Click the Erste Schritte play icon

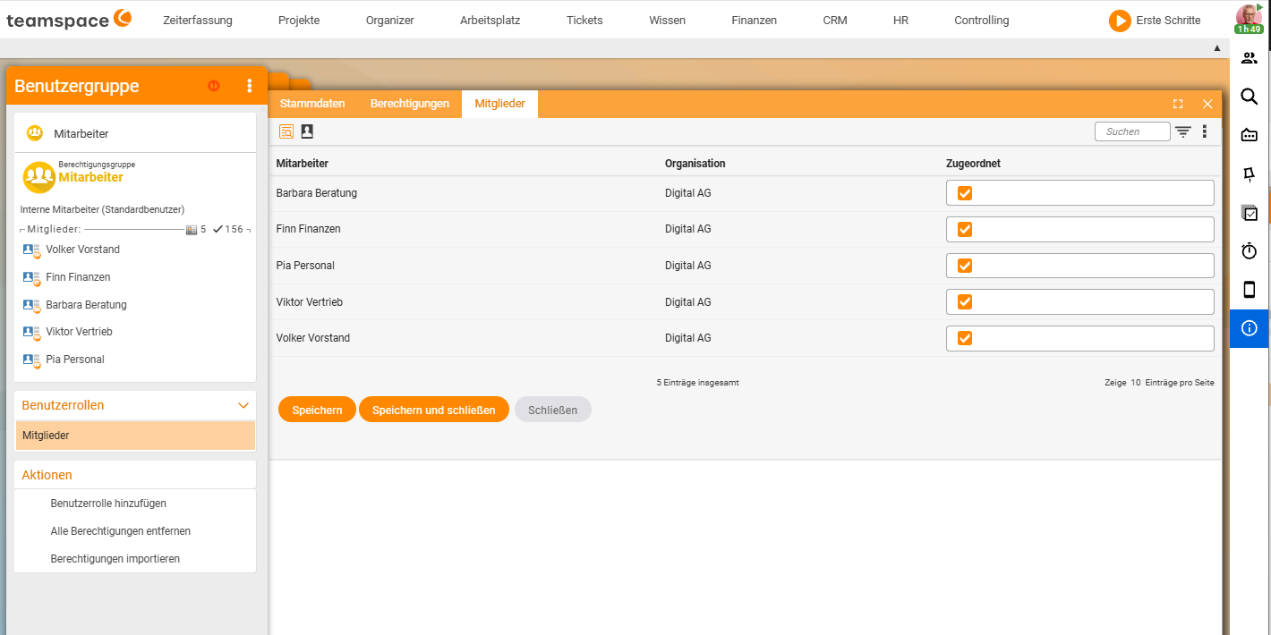1120,21
